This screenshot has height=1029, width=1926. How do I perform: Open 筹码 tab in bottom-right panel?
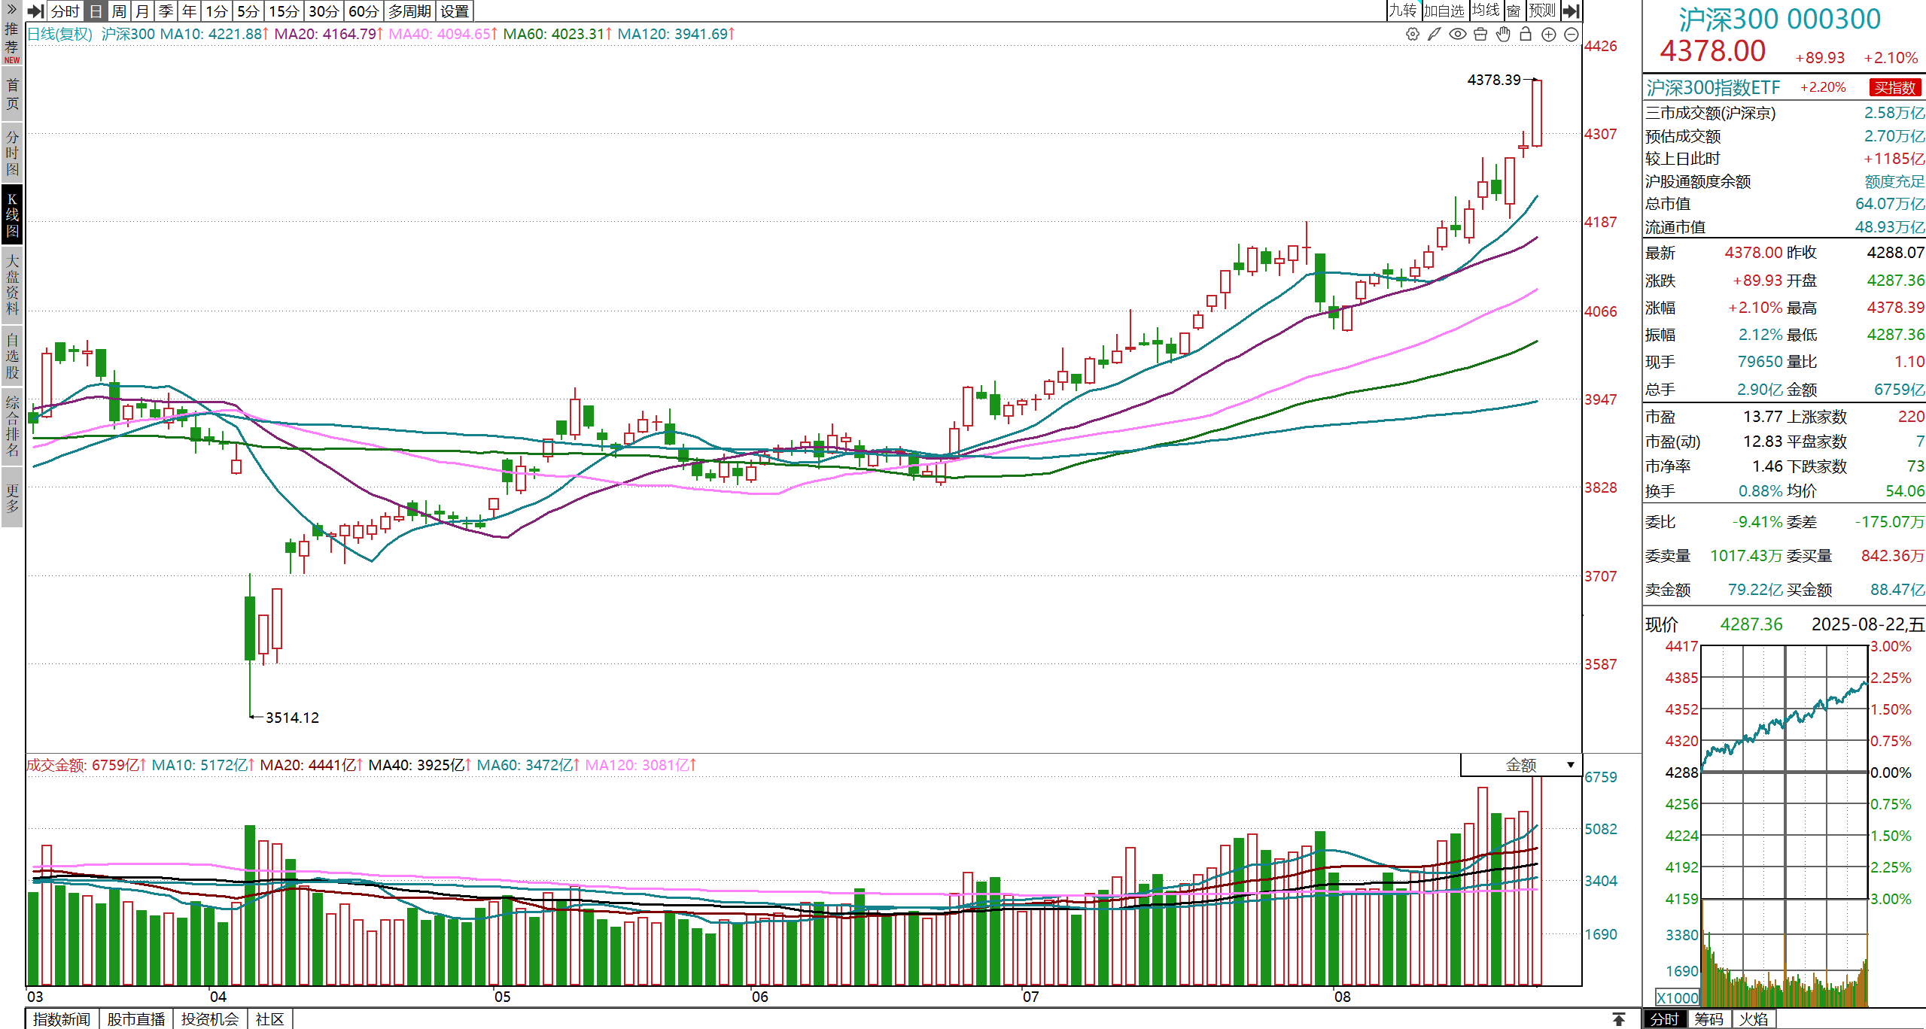coord(1708,1019)
